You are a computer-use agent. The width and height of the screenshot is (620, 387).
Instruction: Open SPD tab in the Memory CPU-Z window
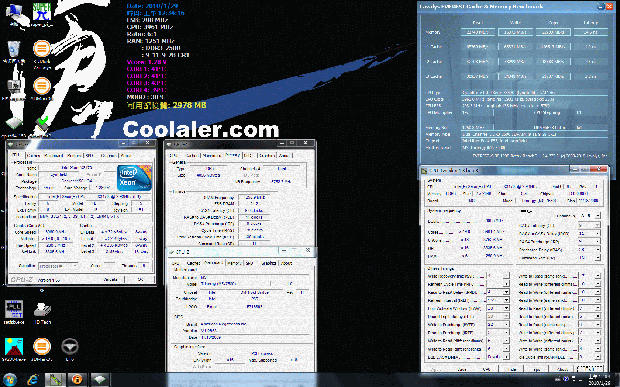248,156
